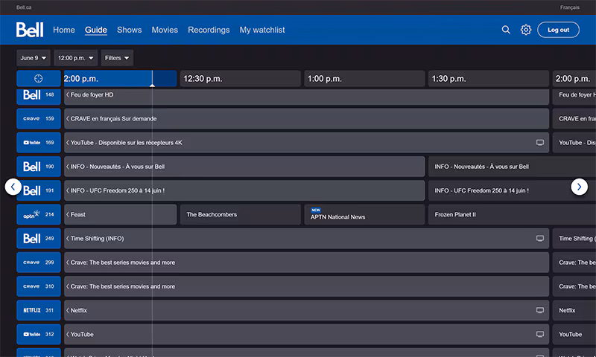The width and height of the screenshot is (596, 357).
Task: Select the 1:00 p.m. time header
Action: 364,79
